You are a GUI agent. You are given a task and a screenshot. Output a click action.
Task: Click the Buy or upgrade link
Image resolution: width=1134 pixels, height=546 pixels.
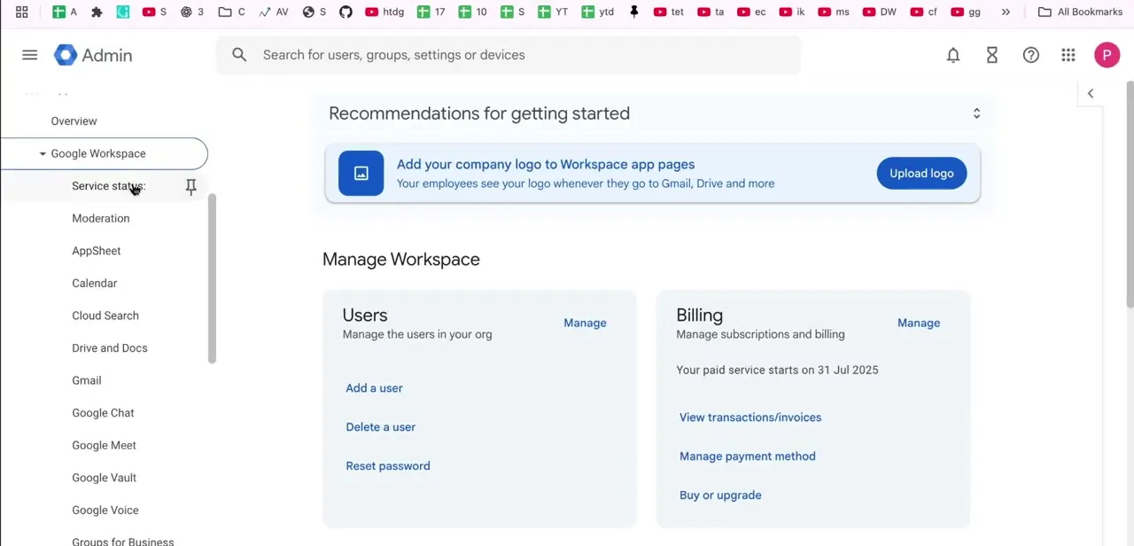pos(720,495)
